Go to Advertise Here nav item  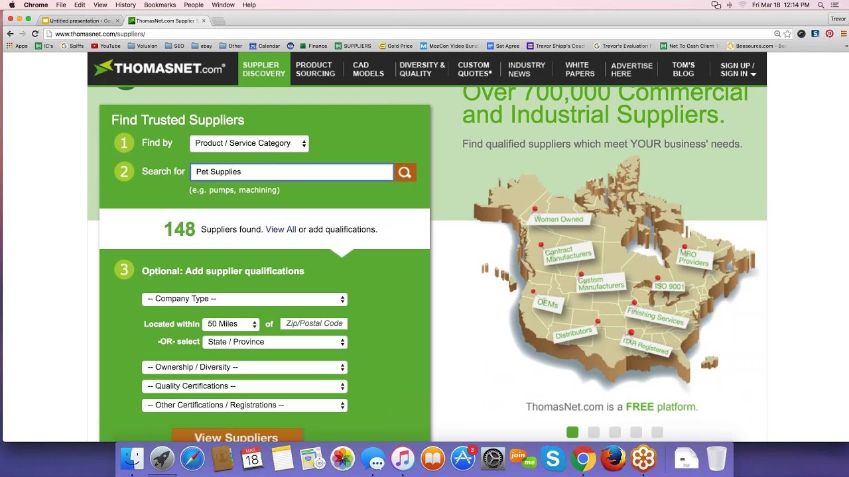(x=631, y=70)
